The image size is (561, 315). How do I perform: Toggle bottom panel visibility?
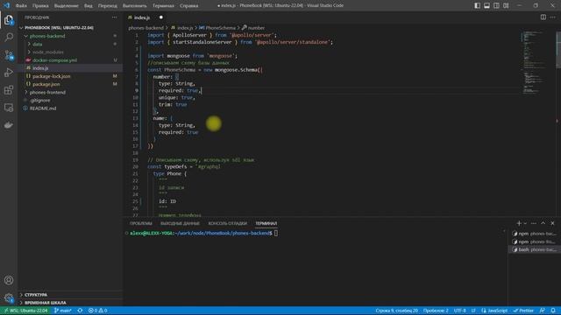pyautogui.click(x=487, y=5)
